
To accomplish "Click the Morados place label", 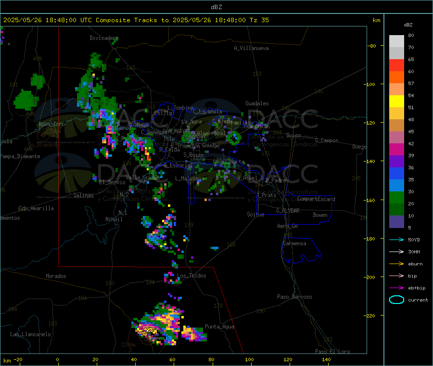I will (x=56, y=276).
